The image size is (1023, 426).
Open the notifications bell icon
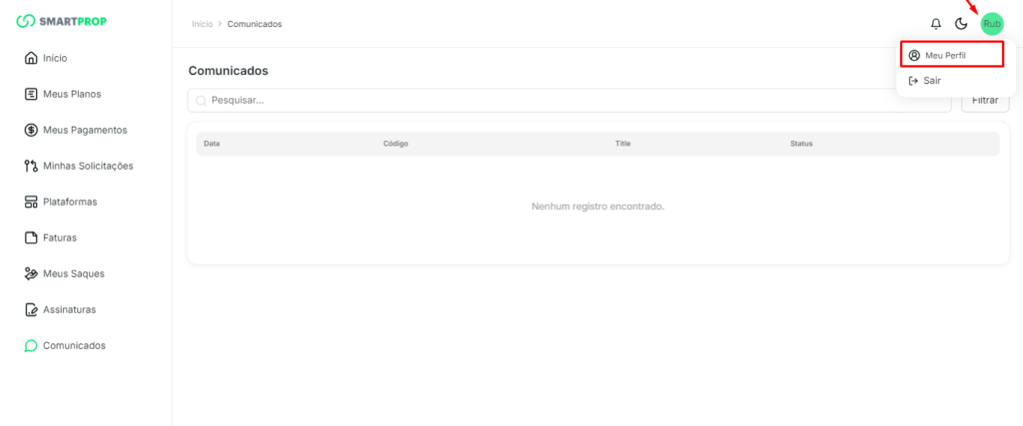[936, 24]
